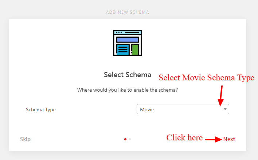Screen dimensions: 258x160
Task: Select the second gray step indicator dot
Action: click(x=130, y=139)
